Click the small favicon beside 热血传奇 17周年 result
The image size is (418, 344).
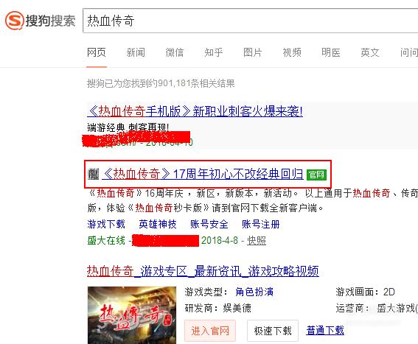click(x=94, y=174)
